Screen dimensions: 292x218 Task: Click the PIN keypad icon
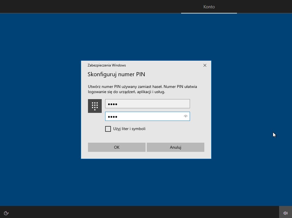click(x=95, y=106)
